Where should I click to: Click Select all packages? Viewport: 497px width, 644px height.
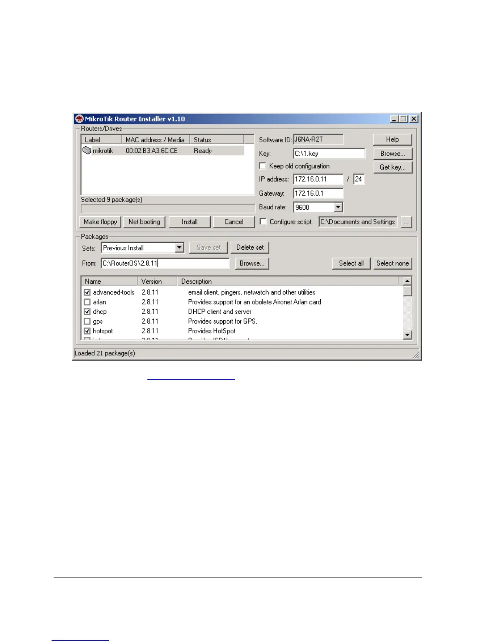[351, 263]
